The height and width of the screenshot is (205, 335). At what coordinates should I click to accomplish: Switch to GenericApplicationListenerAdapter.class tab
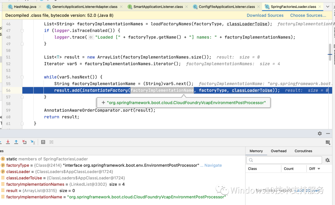pyautogui.click(x=85, y=7)
